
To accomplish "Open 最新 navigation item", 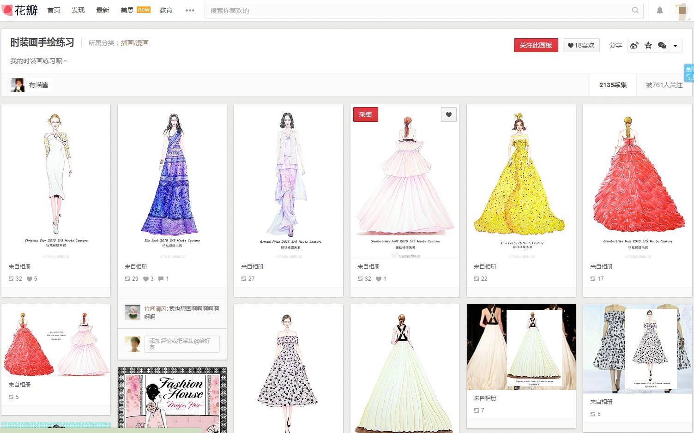I will tap(103, 10).
